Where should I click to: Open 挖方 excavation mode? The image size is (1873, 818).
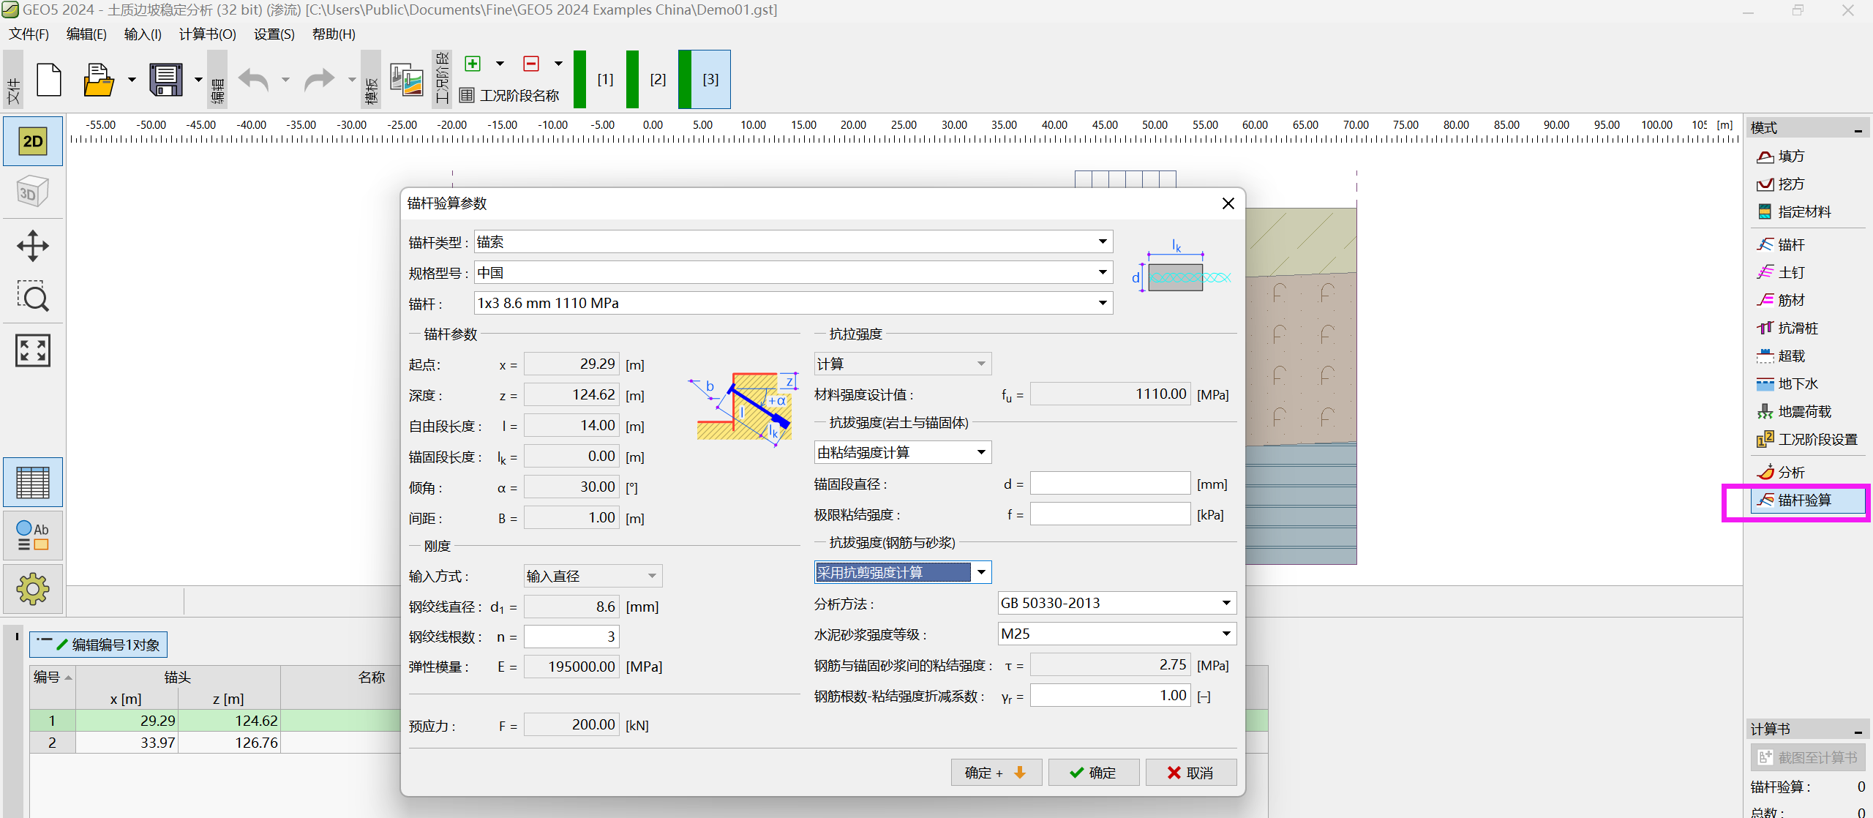click(1781, 184)
